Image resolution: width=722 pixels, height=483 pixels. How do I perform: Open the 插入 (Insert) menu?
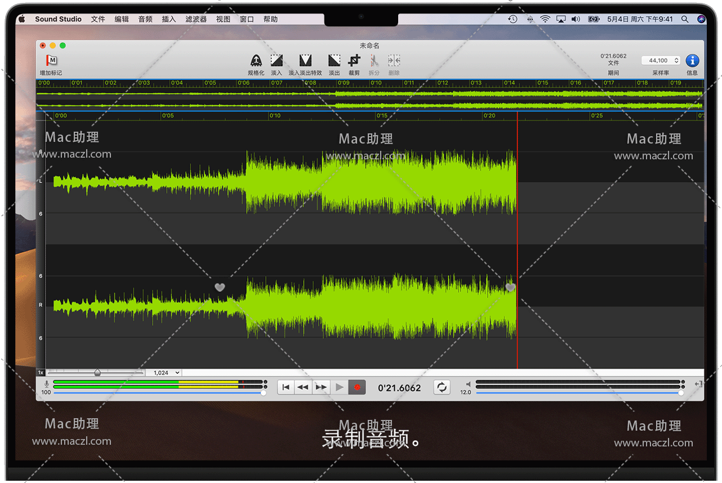169,19
